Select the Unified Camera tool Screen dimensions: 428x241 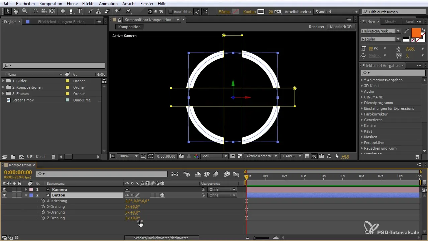click(x=44, y=11)
